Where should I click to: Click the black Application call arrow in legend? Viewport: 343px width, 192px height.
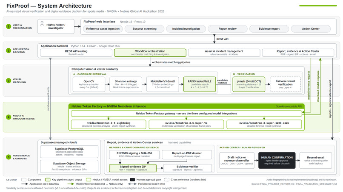(25, 184)
